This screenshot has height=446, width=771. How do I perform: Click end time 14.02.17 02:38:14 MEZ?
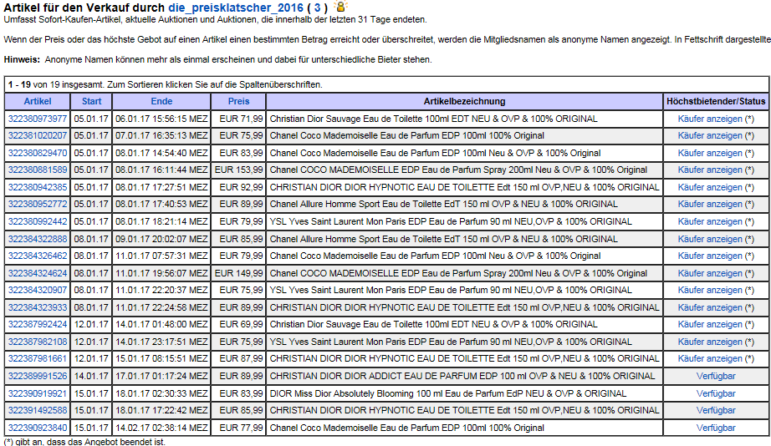tap(161, 428)
